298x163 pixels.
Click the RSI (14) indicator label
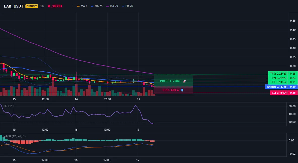pyautogui.click(x=9, y=106)
